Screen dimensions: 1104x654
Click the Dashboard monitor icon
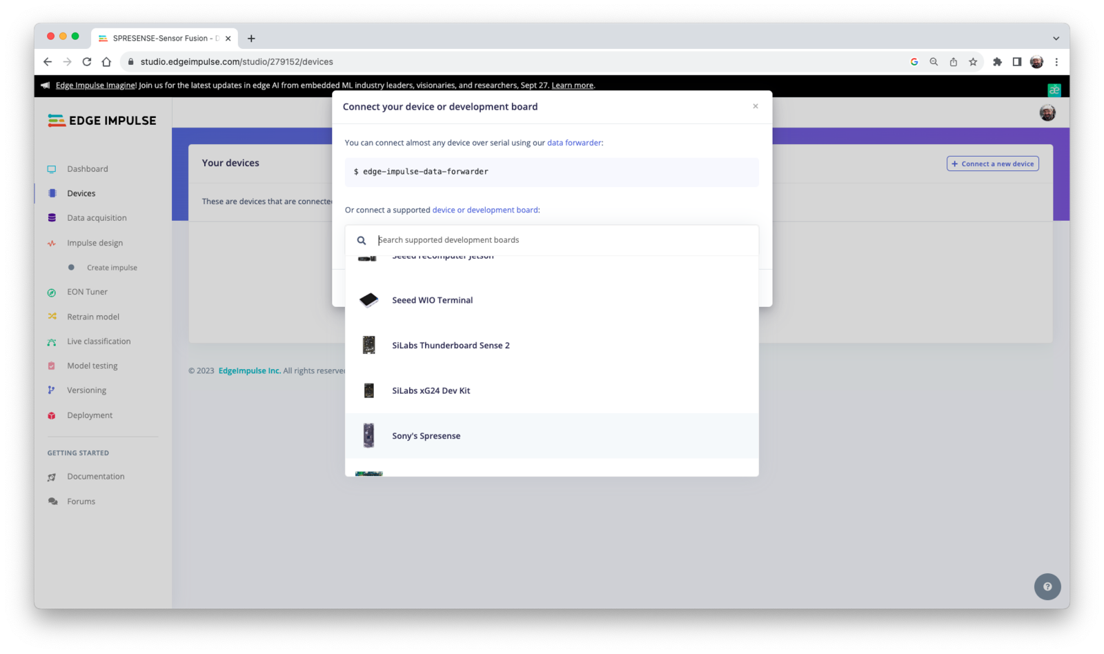(x=52, y=169)
